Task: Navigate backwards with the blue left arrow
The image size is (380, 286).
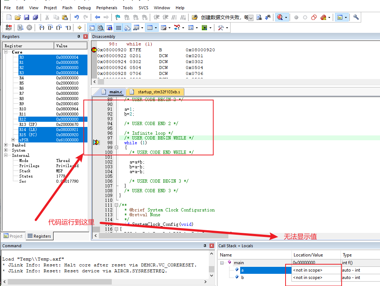Action: tap(97, 17)
